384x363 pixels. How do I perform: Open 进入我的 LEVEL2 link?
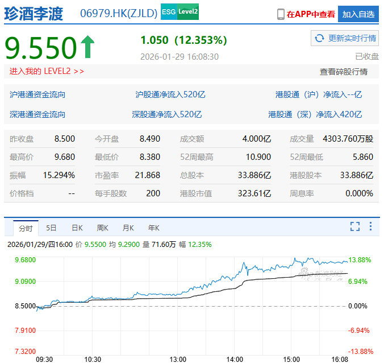coord(47,71)
